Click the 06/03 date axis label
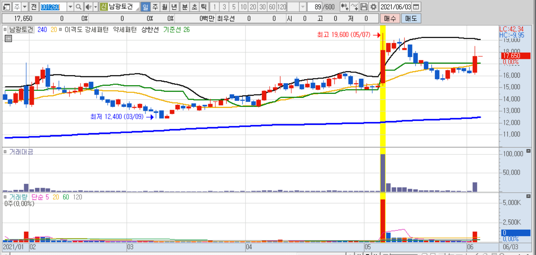The image size is (536, 255). point(511,246)
